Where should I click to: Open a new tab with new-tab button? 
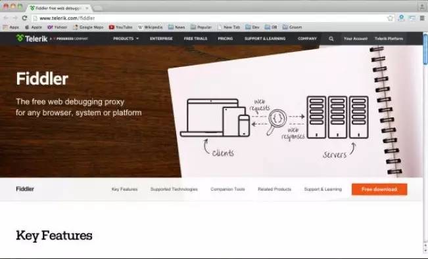click(x=98, y=9)
